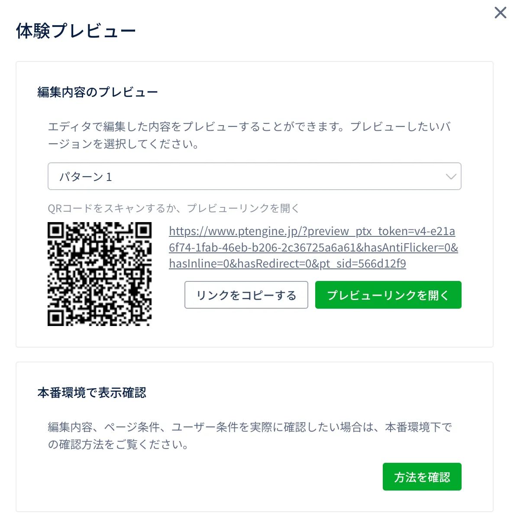Click the 体験プレビュー dialog title
The width and height of the screenshot is (517, 523).
click(x=76, y=31)
